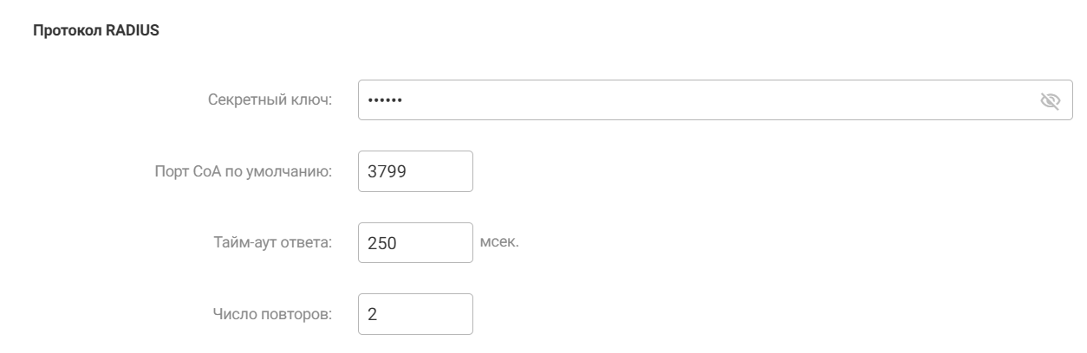Viewport: 1087px width, 353px height.
Task: Click the empty right part of retries box
Action: [x=433, y=314]
